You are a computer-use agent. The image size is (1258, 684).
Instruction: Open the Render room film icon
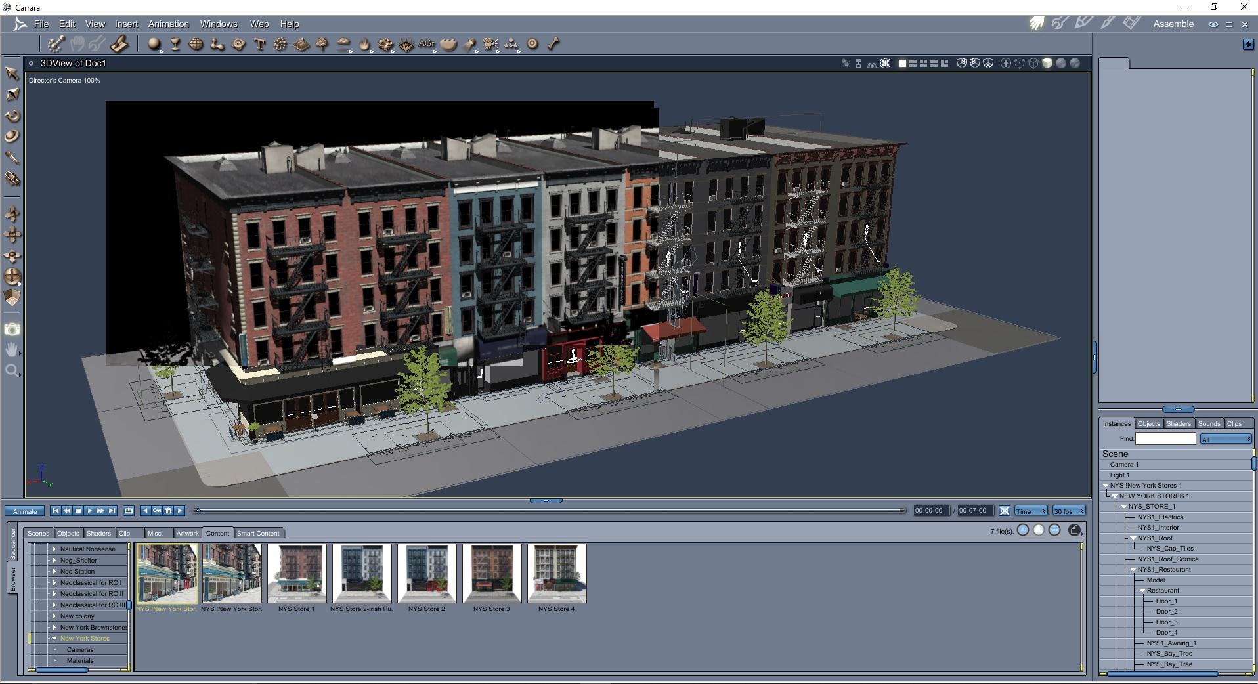click(1131, 24)
